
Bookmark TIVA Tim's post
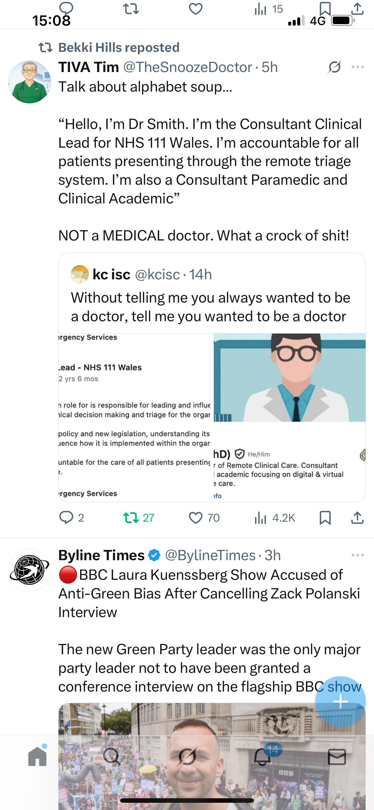(325, 518)
